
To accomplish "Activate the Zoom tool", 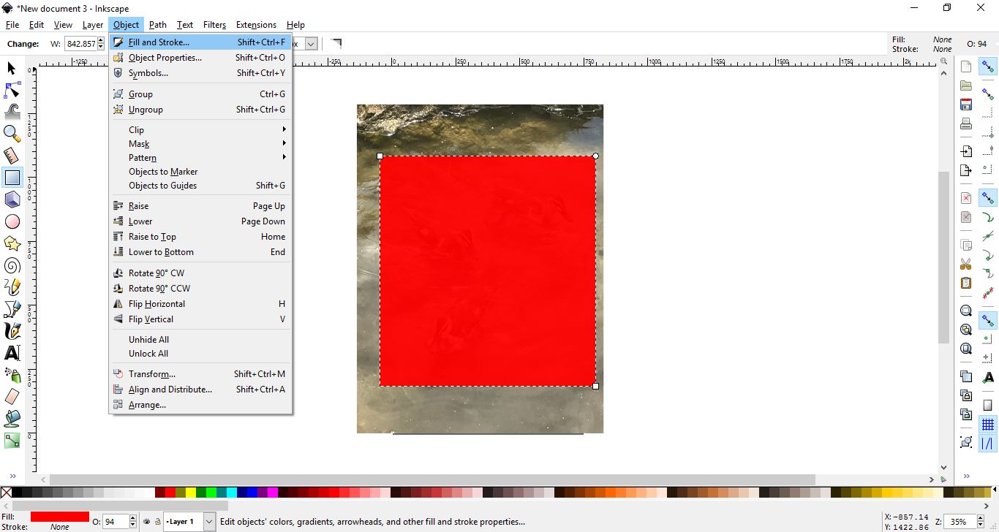I will point(12,134).
